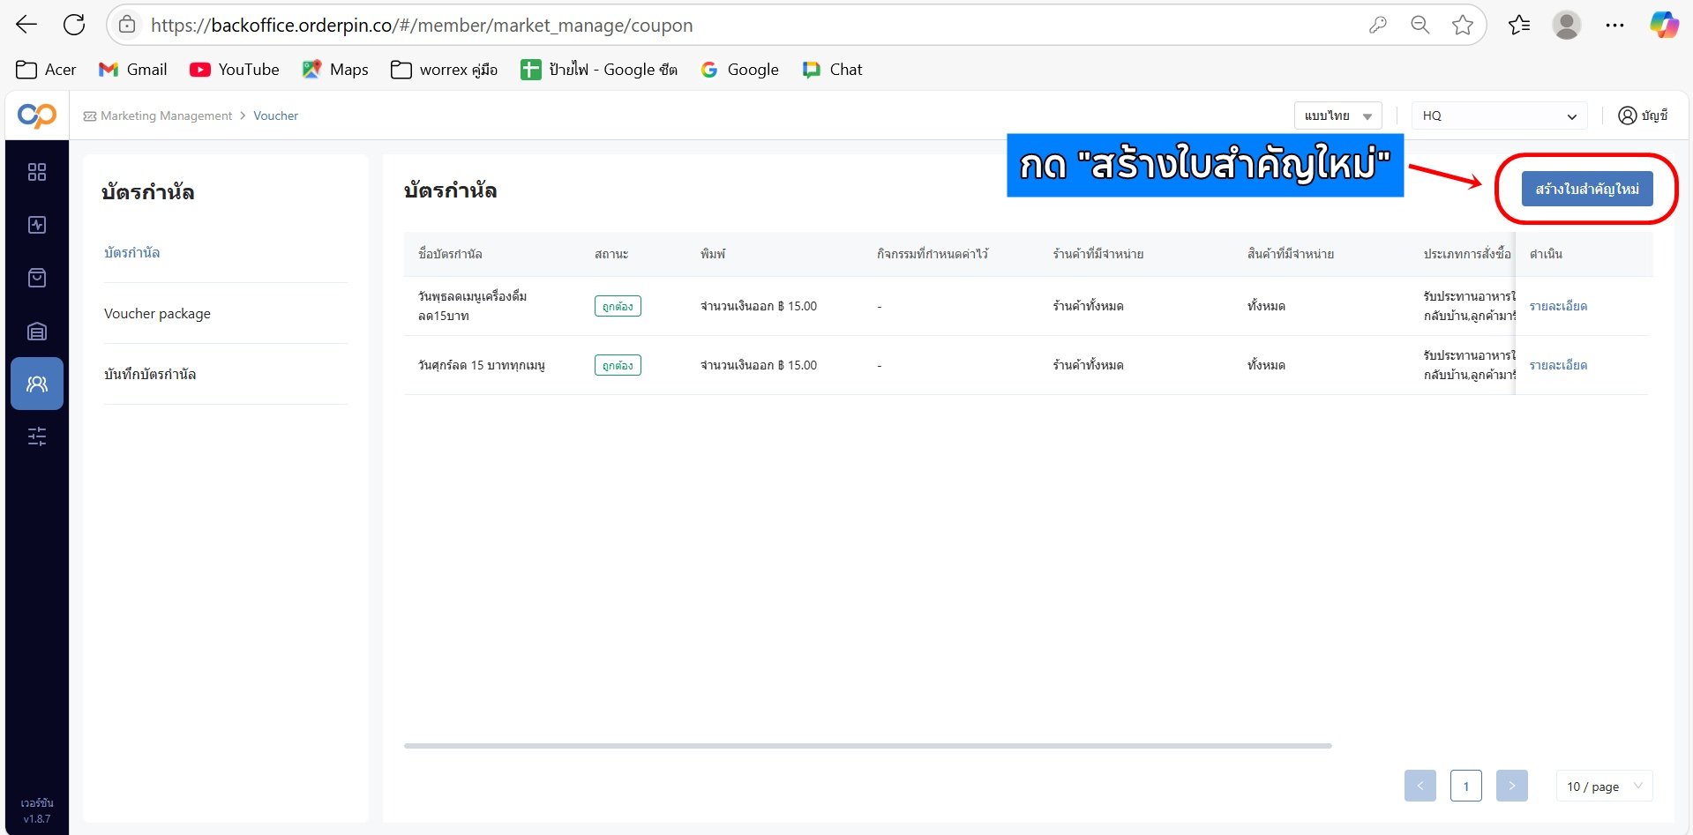Click the voucher name วันศุกร์ลด 15 บาททุกเมนู

tap(482, 365)
